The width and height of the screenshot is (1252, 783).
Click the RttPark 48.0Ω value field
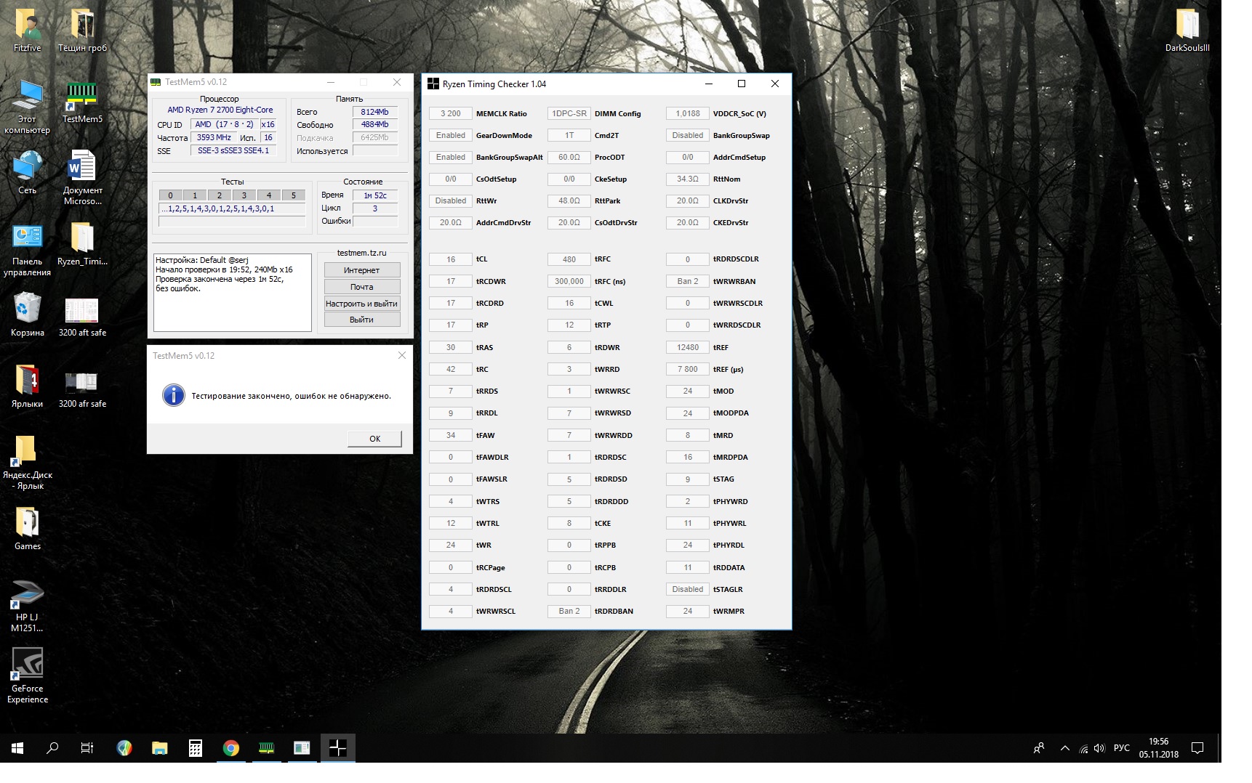tap(569, 200)
